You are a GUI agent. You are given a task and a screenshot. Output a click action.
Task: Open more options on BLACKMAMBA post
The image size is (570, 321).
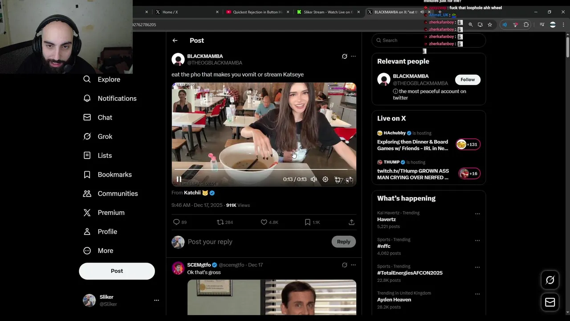point(353,56)
